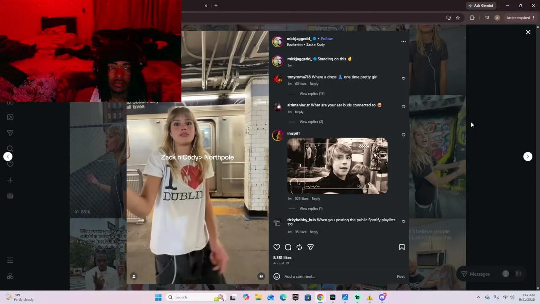Screen dimensions: 540x304
Task: Open mickjaggedd_'s profile picture in header
Action: pos(278,41)
